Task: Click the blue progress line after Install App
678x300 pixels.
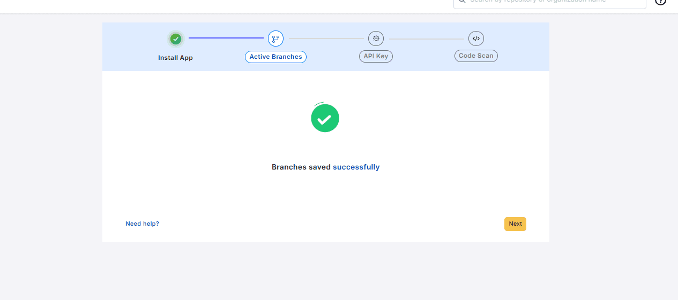Action: tap(226, 38)
